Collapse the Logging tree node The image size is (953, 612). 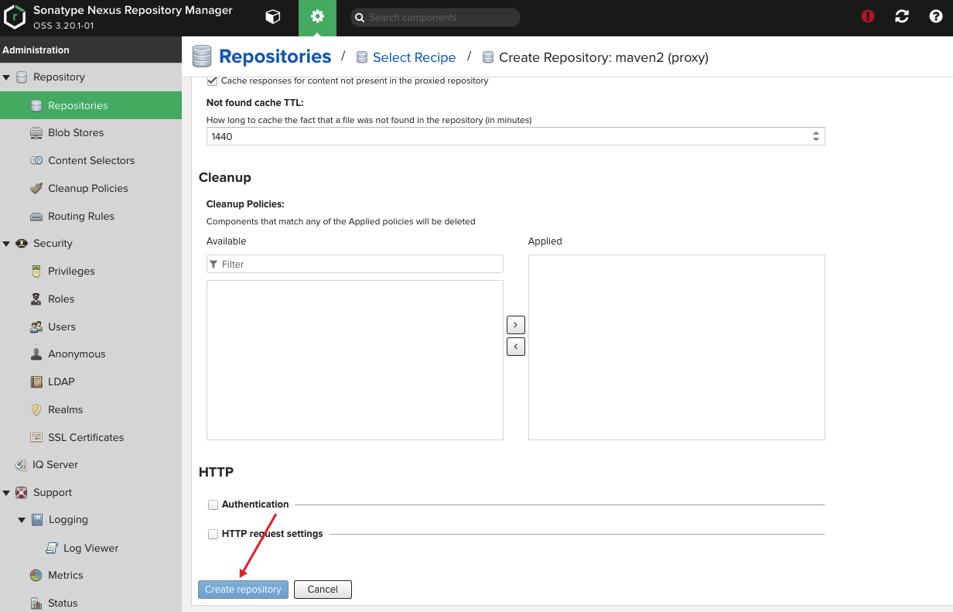coord(22,521)
